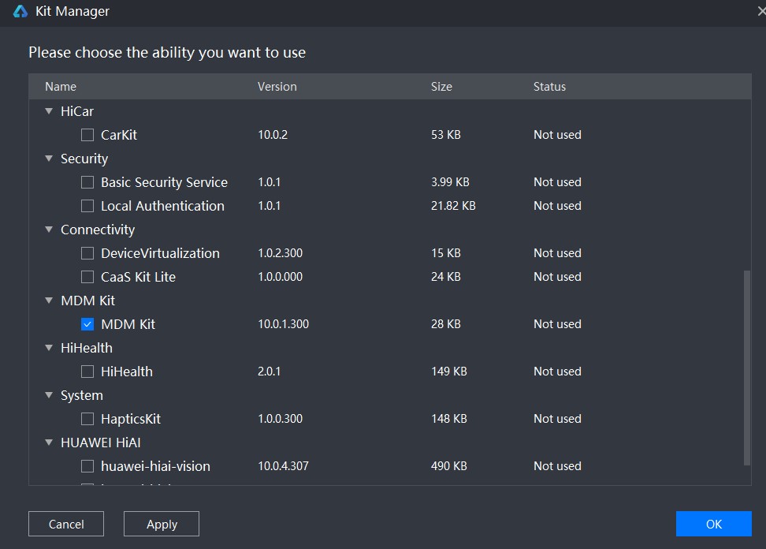
Task: Collapse the Connectivity group arrow
Action: 49,230
